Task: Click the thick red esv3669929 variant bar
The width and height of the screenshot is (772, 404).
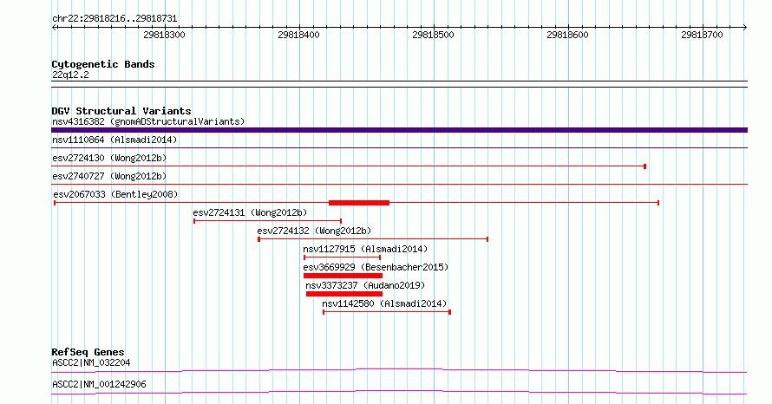Action: click(x=343, y=276)
